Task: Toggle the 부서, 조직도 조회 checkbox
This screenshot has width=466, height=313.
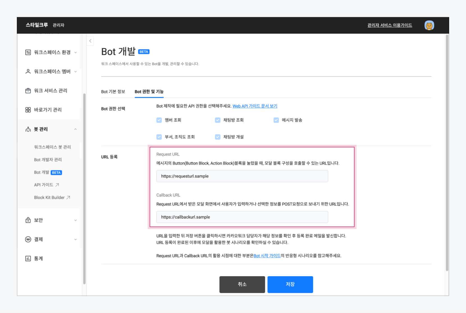Action: pos(159,137)
